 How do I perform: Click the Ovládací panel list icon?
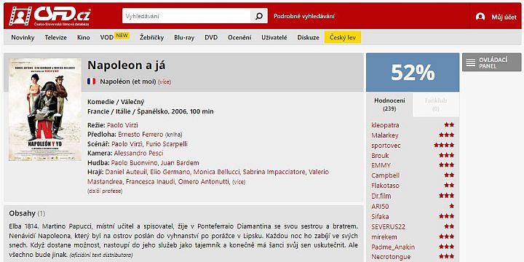471,63
